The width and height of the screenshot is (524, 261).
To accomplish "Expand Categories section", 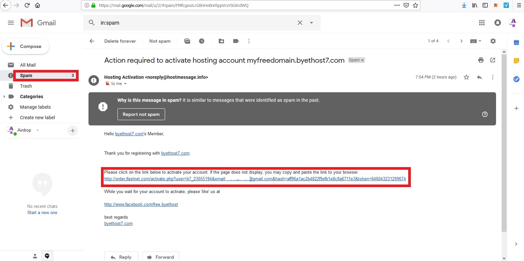I will [4, 97].
